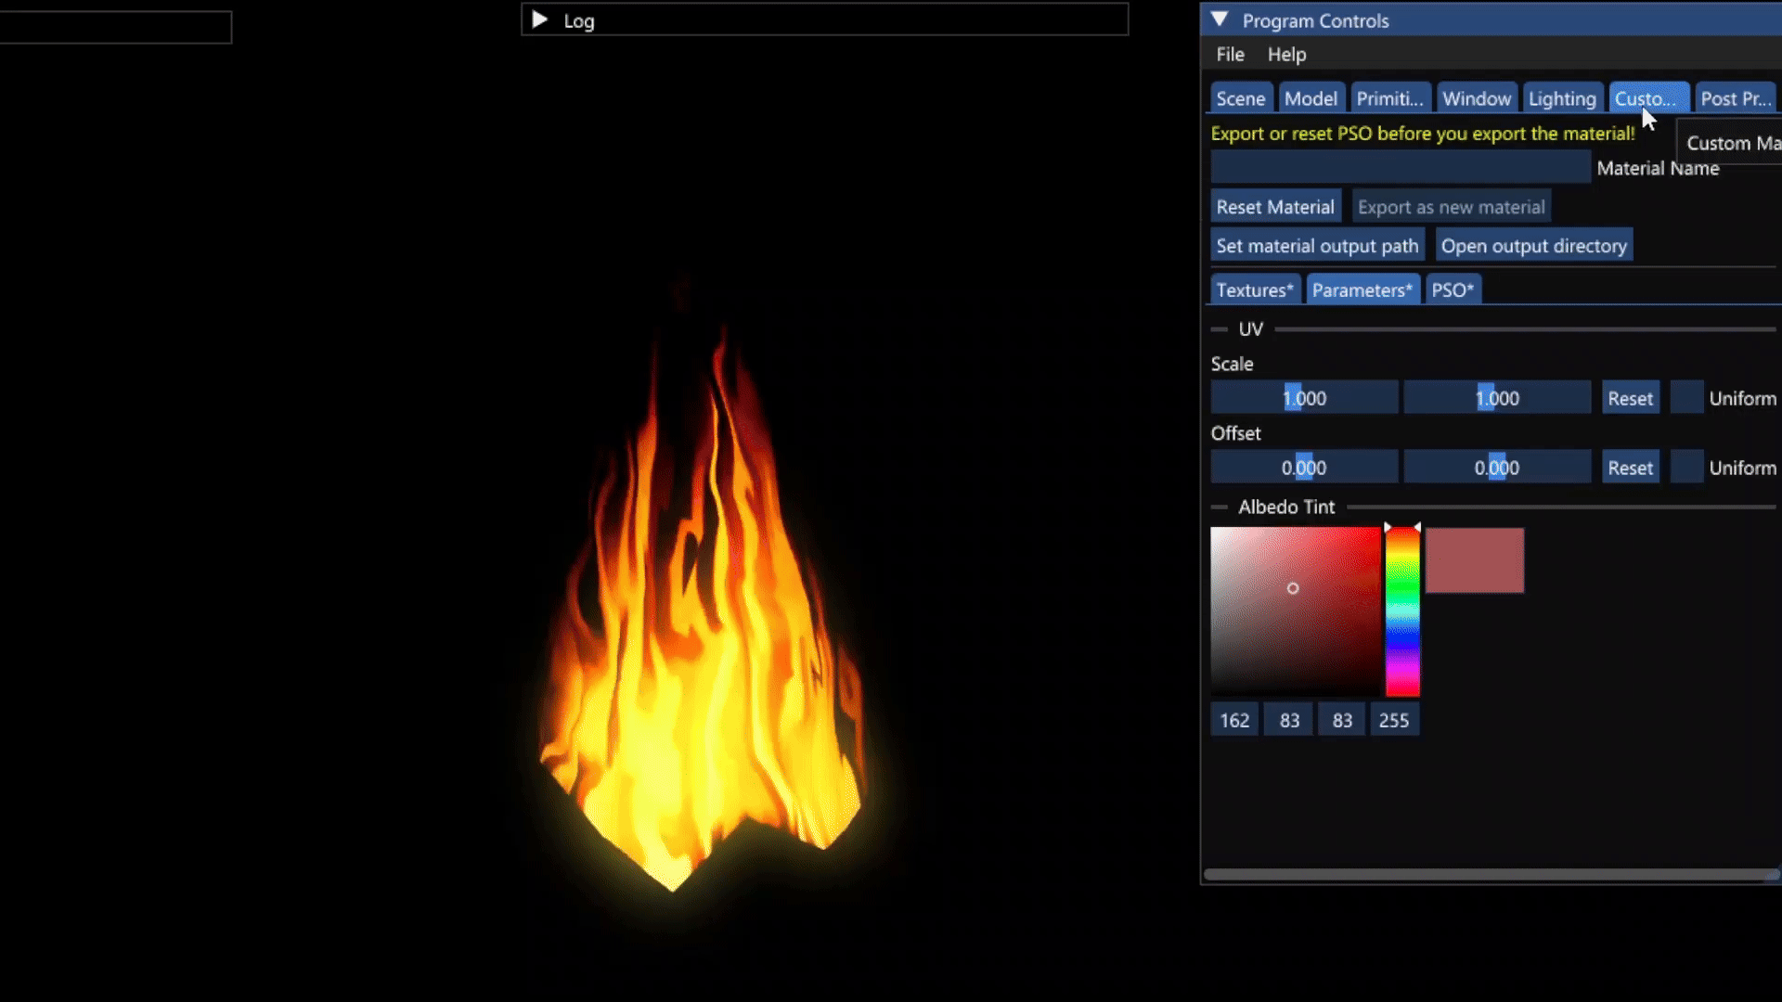Image resolution: width=1782 pixels, height=1002 pixels.
Task: Click Set material output path
Action: (1317, 246)
